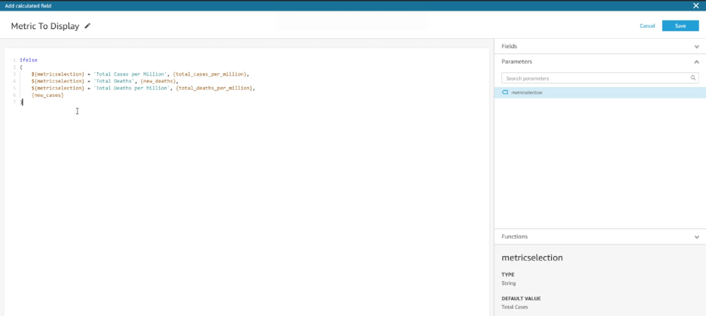
Task: Click the search magnifier icon in Parameters
Action: [693, 78]
